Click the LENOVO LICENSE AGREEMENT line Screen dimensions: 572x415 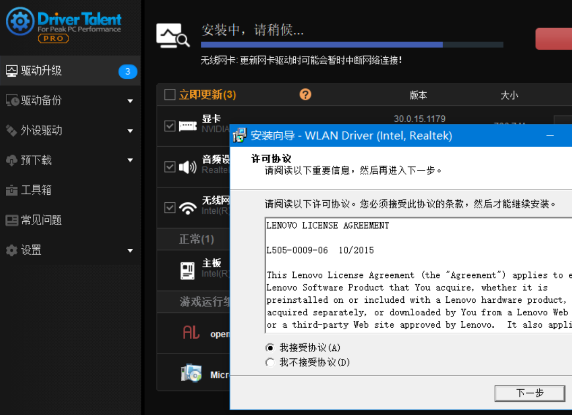tap(328, 225)
